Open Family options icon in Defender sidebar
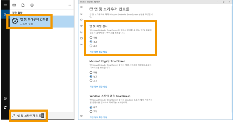The image size is (234, 122). click(x=81, y=44)
